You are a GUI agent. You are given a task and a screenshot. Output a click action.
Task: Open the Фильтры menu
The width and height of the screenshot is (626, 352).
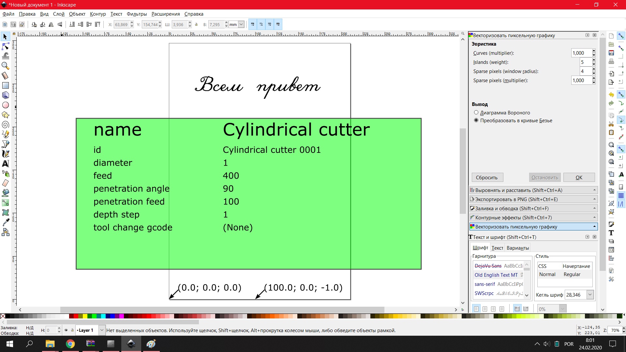click(x=137, y=14)
